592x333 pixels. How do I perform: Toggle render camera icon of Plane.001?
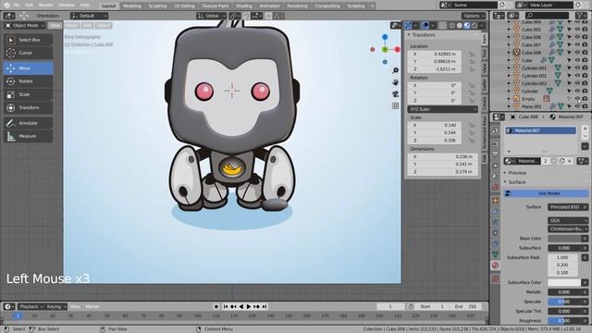pos(585,106)
